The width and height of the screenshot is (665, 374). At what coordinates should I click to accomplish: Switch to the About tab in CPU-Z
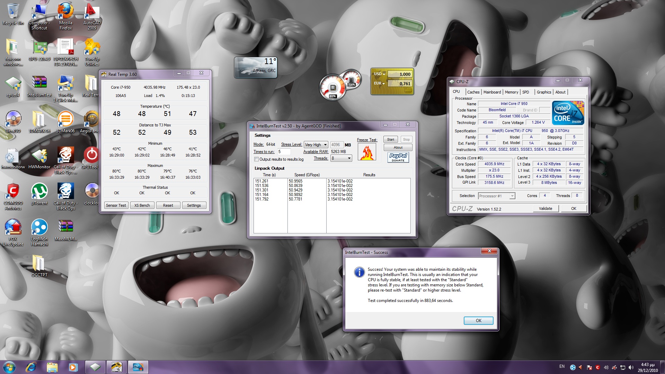560,92
